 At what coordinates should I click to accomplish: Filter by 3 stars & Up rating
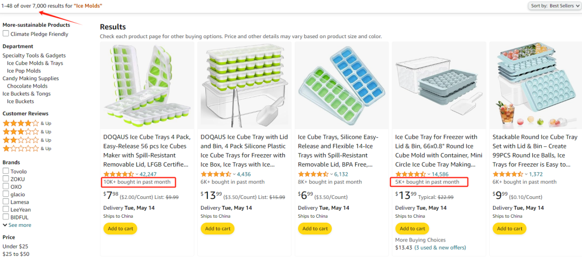[x=27, y=132]
